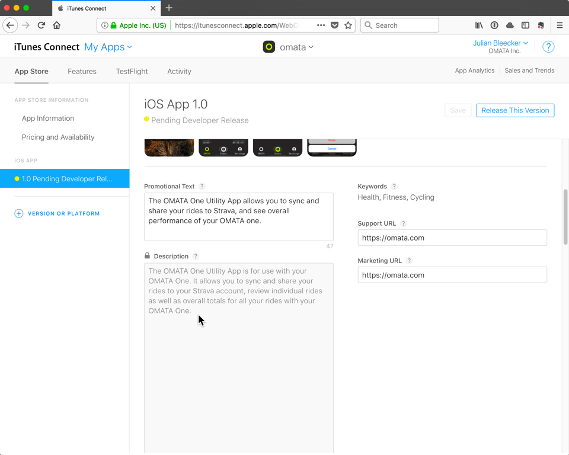Click the disabled Save button

click(x=458, y=110)
